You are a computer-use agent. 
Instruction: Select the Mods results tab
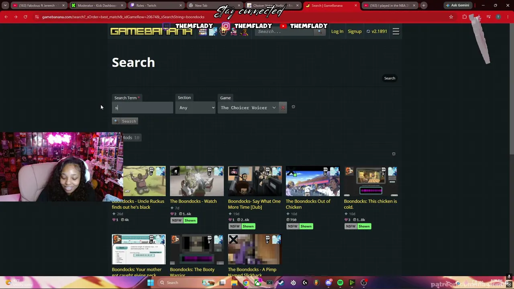pyautogui.click(x=131, y=138)
